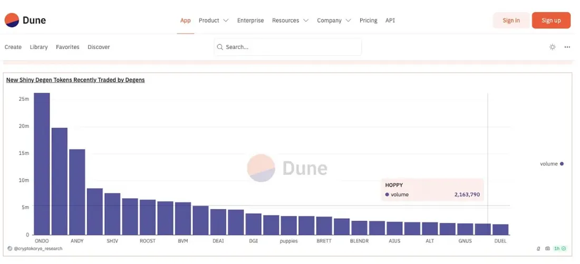The height and width of the screenshot is (264, 580).
Task: Expand the Company dropdown chevron
Action: (348, 21)
